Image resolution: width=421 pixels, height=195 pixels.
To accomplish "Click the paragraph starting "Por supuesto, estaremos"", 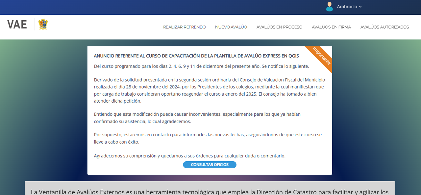I will click(208, 138).
